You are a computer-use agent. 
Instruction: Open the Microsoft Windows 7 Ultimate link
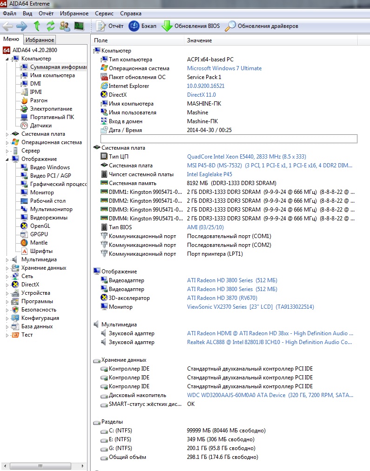click(224, 68)
